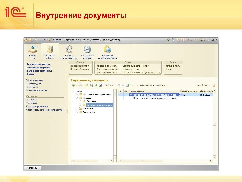242x182 pixels.
Task: Open Внутренние документы in navigation panel
Action: coord(39,71)
